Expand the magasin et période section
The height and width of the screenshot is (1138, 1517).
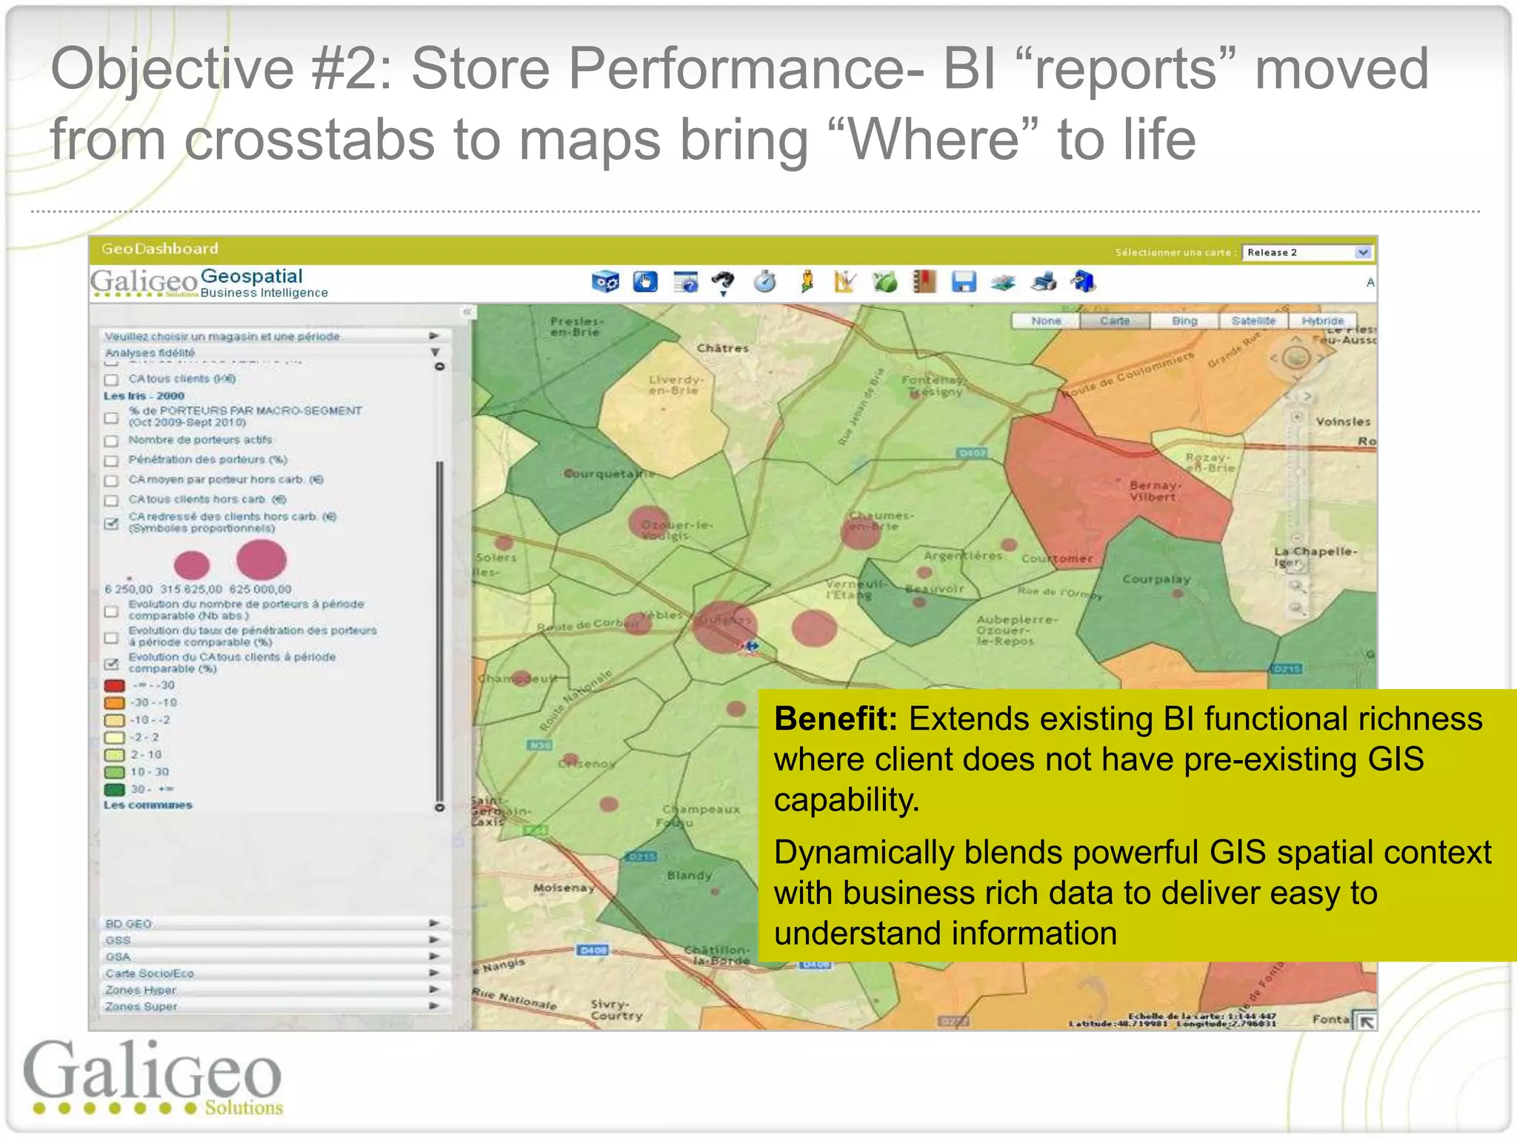pos(275,336)
